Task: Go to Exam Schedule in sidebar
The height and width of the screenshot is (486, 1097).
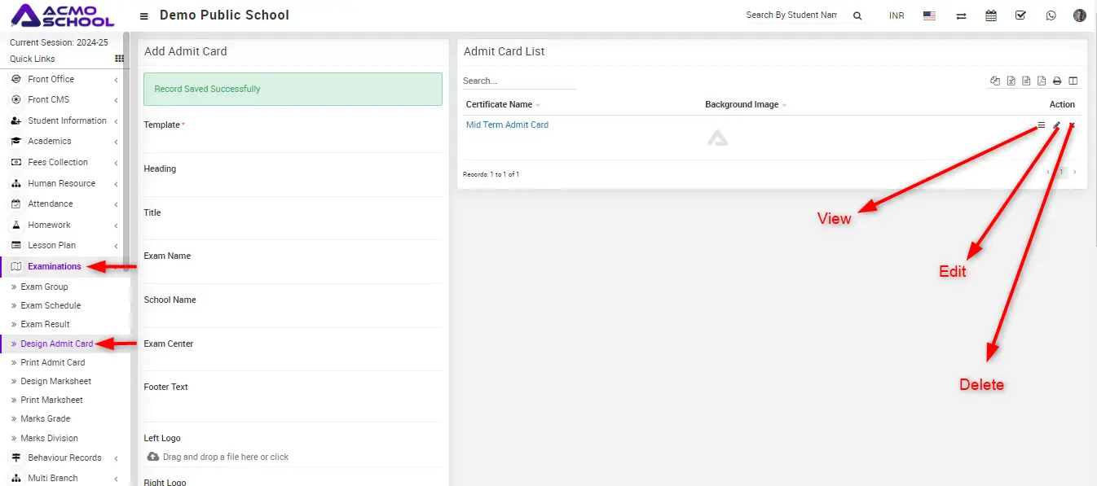Action: click(51, 305)
